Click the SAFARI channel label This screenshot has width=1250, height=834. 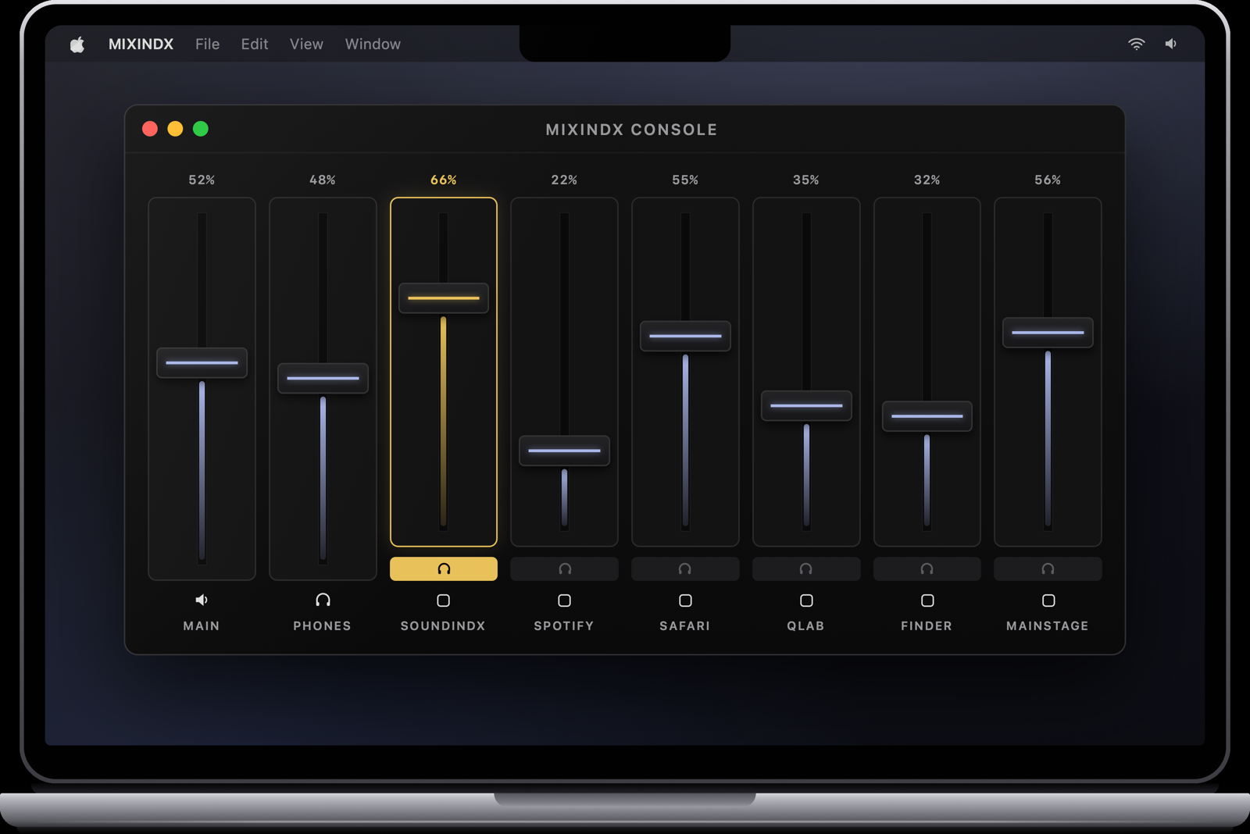click(x=685, y=626)
